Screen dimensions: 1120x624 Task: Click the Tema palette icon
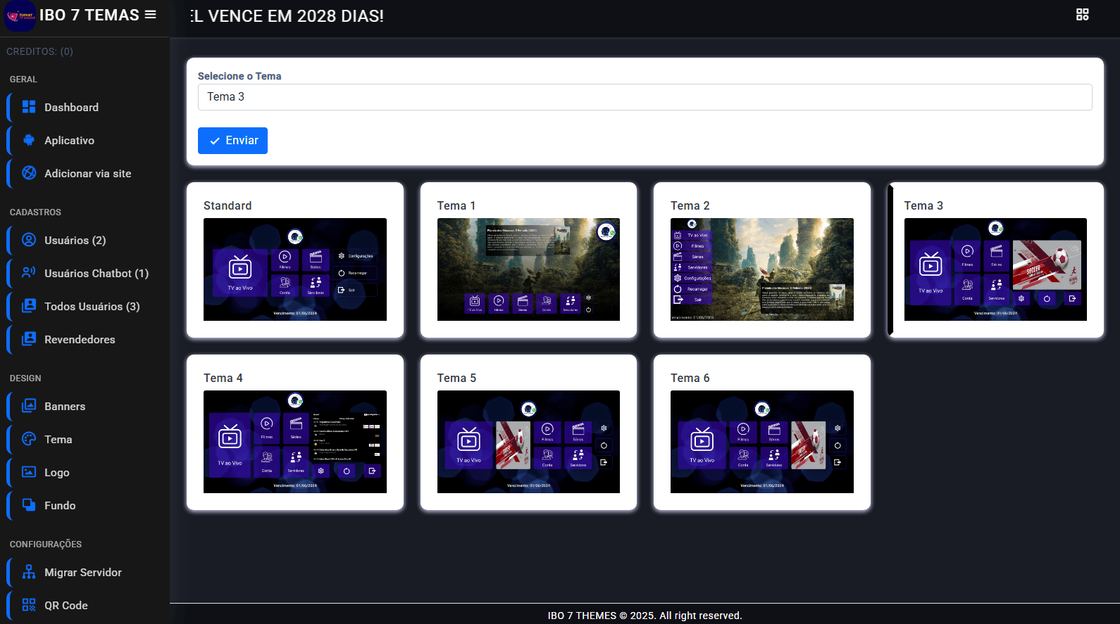[x=29, y=439]
